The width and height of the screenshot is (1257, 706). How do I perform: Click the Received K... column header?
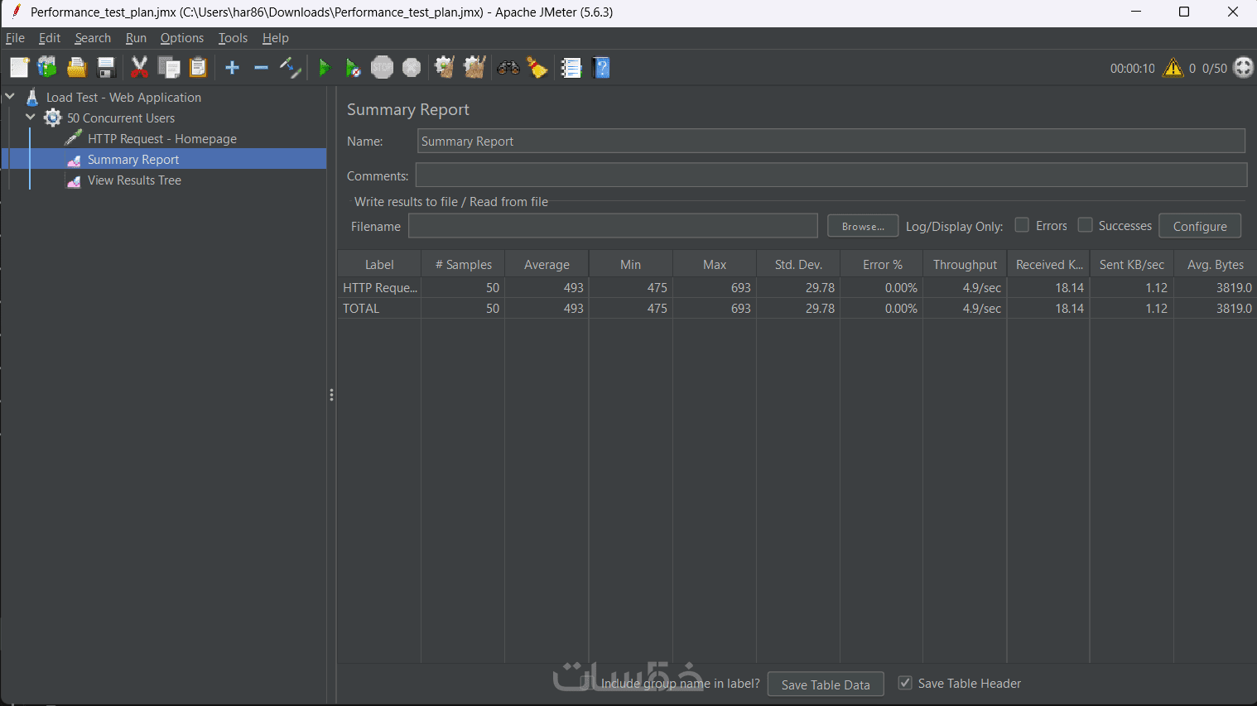coord(1048,264)
